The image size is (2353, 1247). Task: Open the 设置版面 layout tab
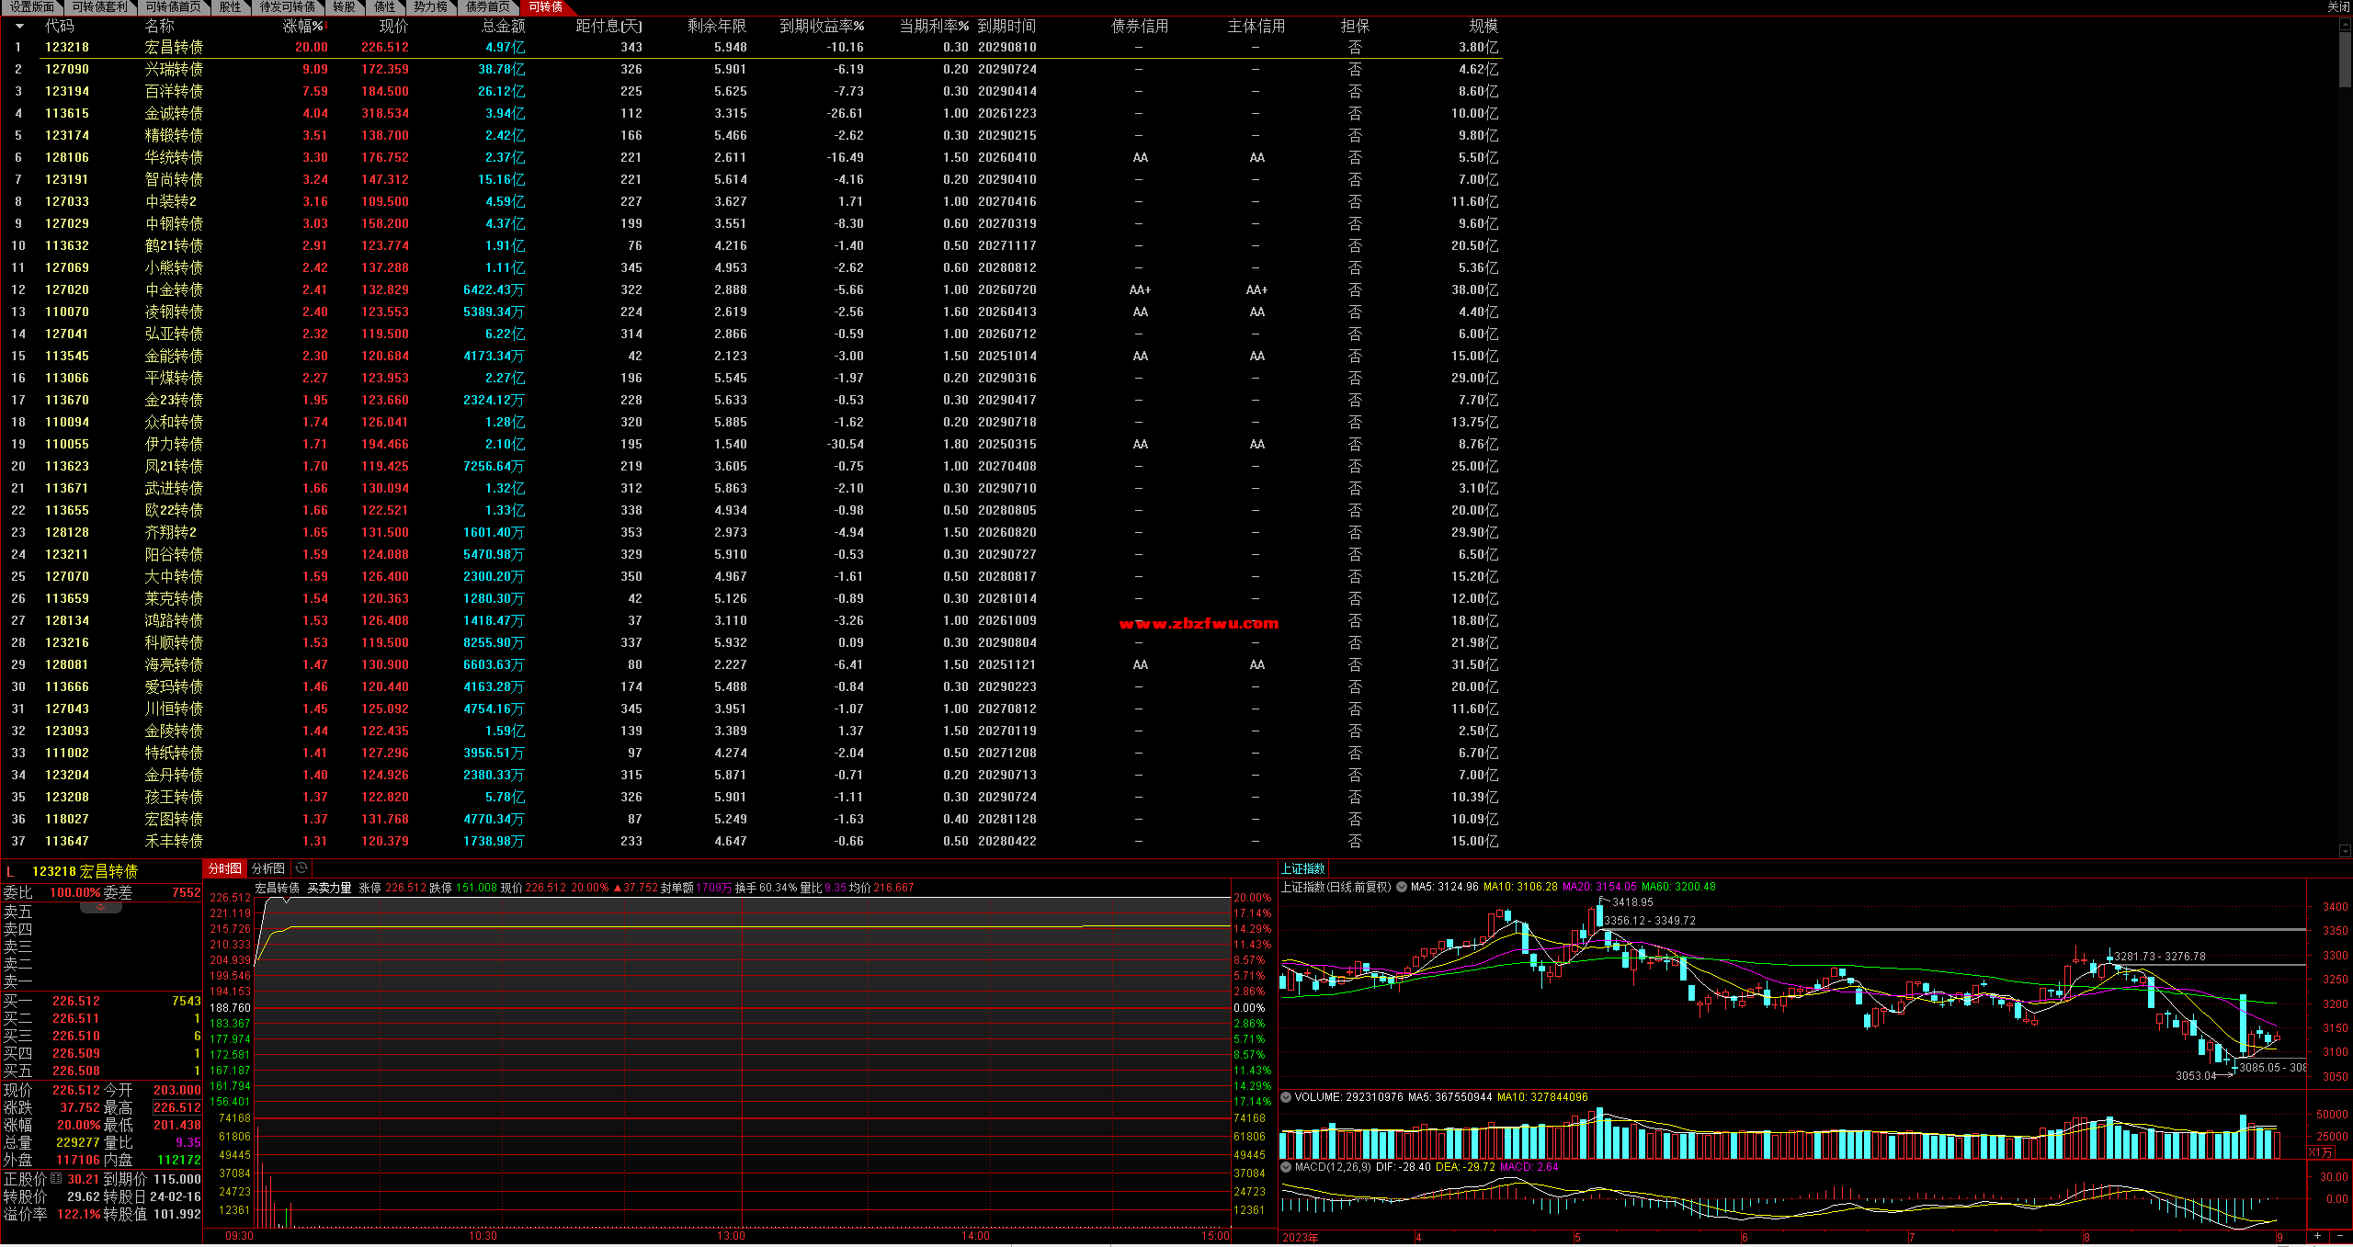tap(31, 7)
